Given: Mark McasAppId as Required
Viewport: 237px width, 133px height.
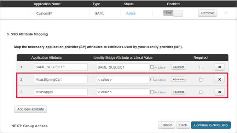Looking at the screenshot, I should click(x=201, y=92).
